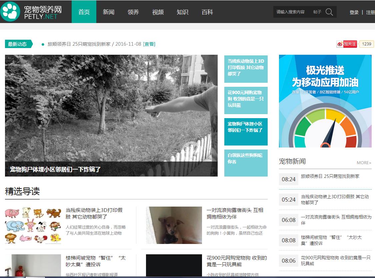Click the 05:24 time box

[289, 200]
